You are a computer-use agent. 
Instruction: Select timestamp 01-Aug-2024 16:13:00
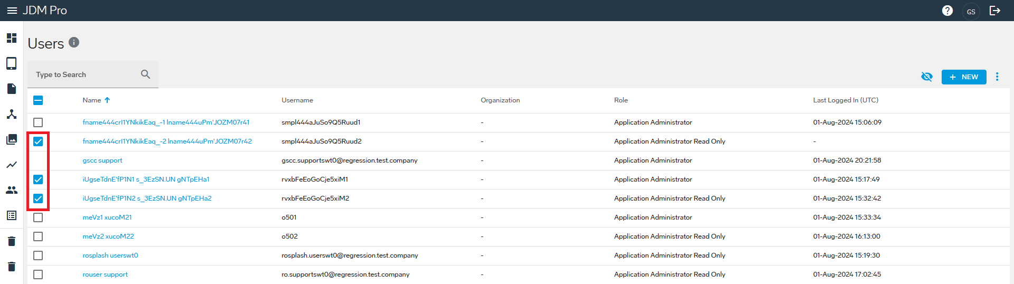coord(847,236)
